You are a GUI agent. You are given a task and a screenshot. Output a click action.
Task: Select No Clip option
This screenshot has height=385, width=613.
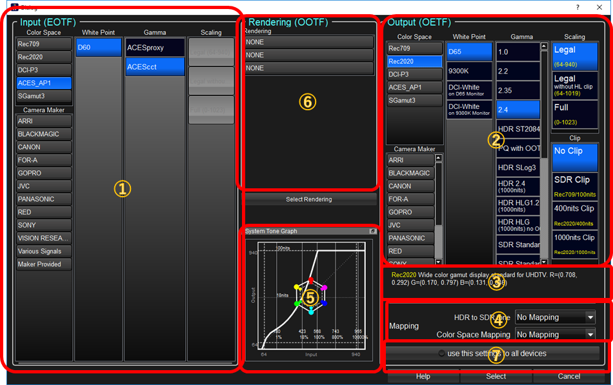(575, 157)
